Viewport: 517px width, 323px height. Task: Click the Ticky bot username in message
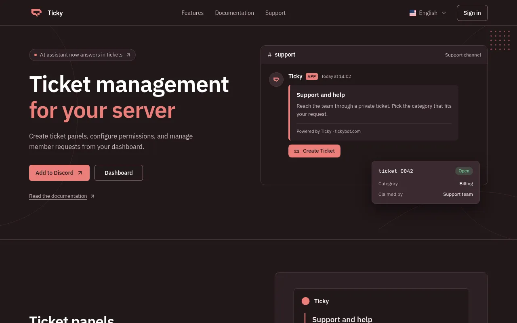295,76
